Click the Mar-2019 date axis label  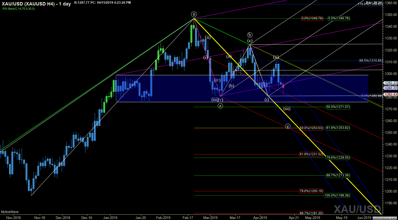[x=210, y=218]
